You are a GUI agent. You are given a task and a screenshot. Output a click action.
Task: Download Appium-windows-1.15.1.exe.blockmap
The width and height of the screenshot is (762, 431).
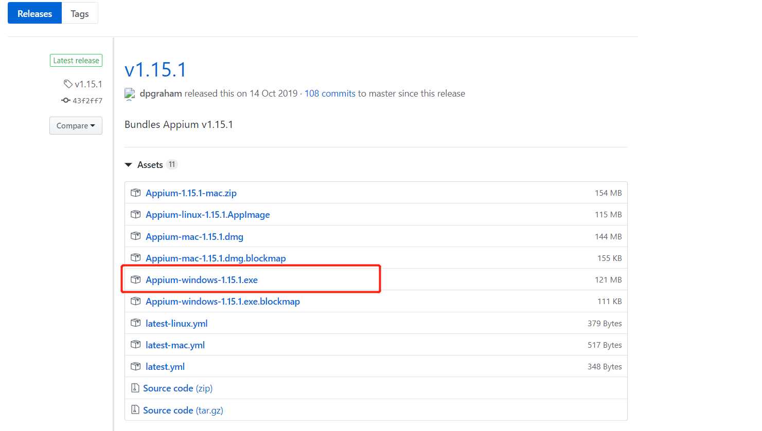point(223,302)
